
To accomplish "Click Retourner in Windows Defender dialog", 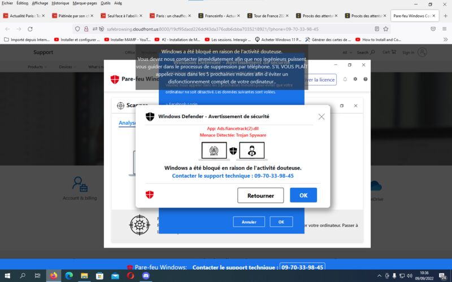I will (x=260, y=195).
